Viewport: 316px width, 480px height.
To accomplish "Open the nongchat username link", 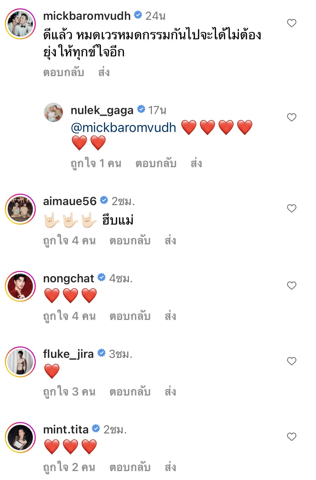I will coord(69,278).
